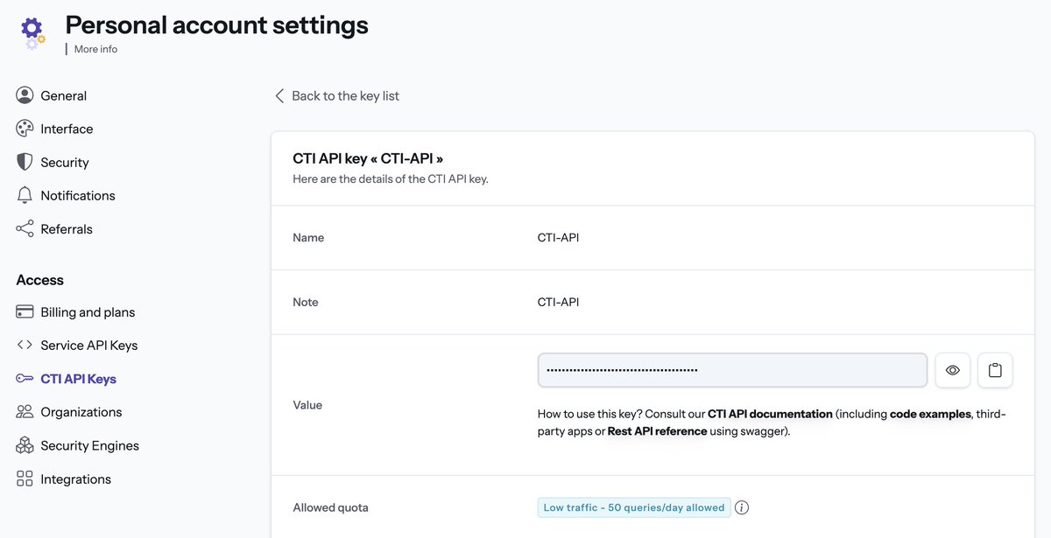Screen dimensions: 1051x538
Task: Open General settings section
Action: (x=63, y=95)
